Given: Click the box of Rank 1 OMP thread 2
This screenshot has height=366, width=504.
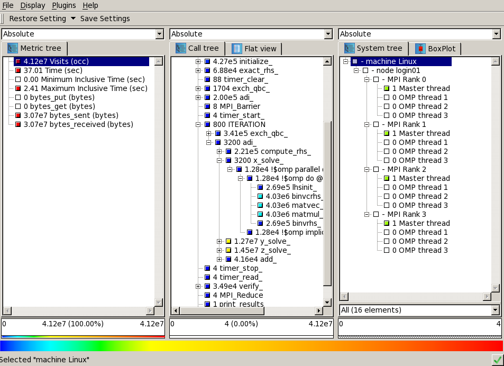Looking at the screenshot, I should point(387,151).
